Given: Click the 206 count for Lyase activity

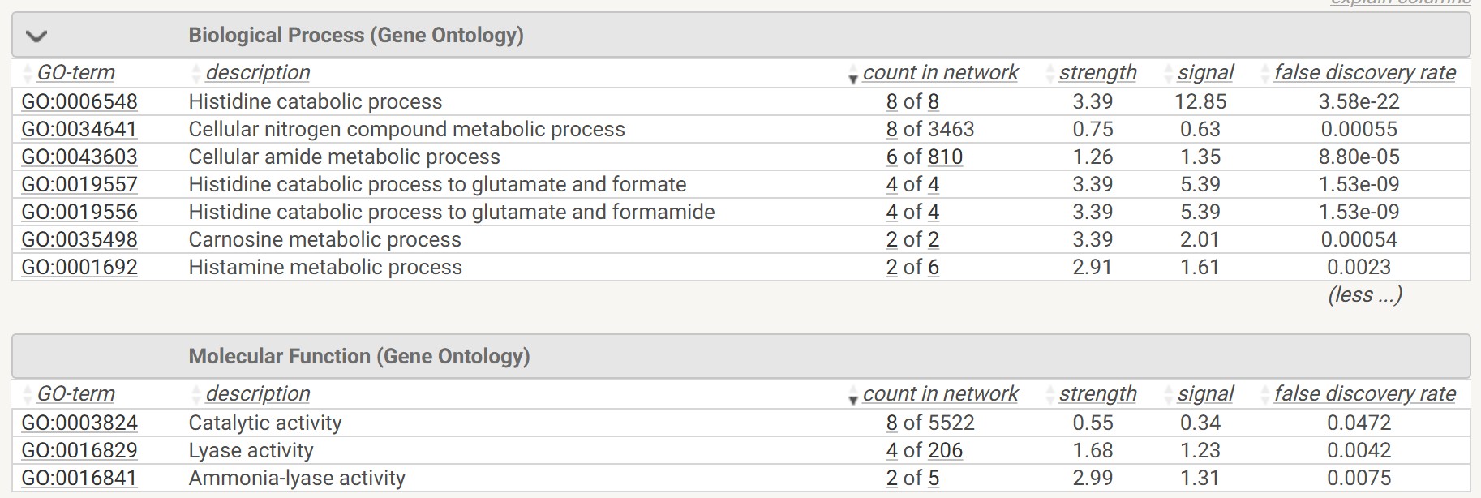Looking at the screenshot, I should (x=945, y=450).
